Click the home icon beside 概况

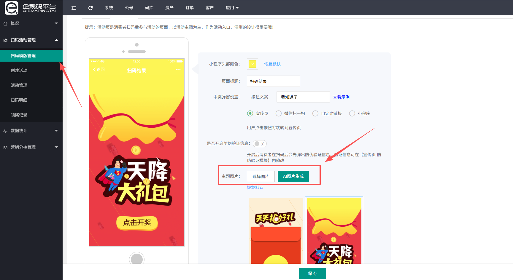click(5, 23)
